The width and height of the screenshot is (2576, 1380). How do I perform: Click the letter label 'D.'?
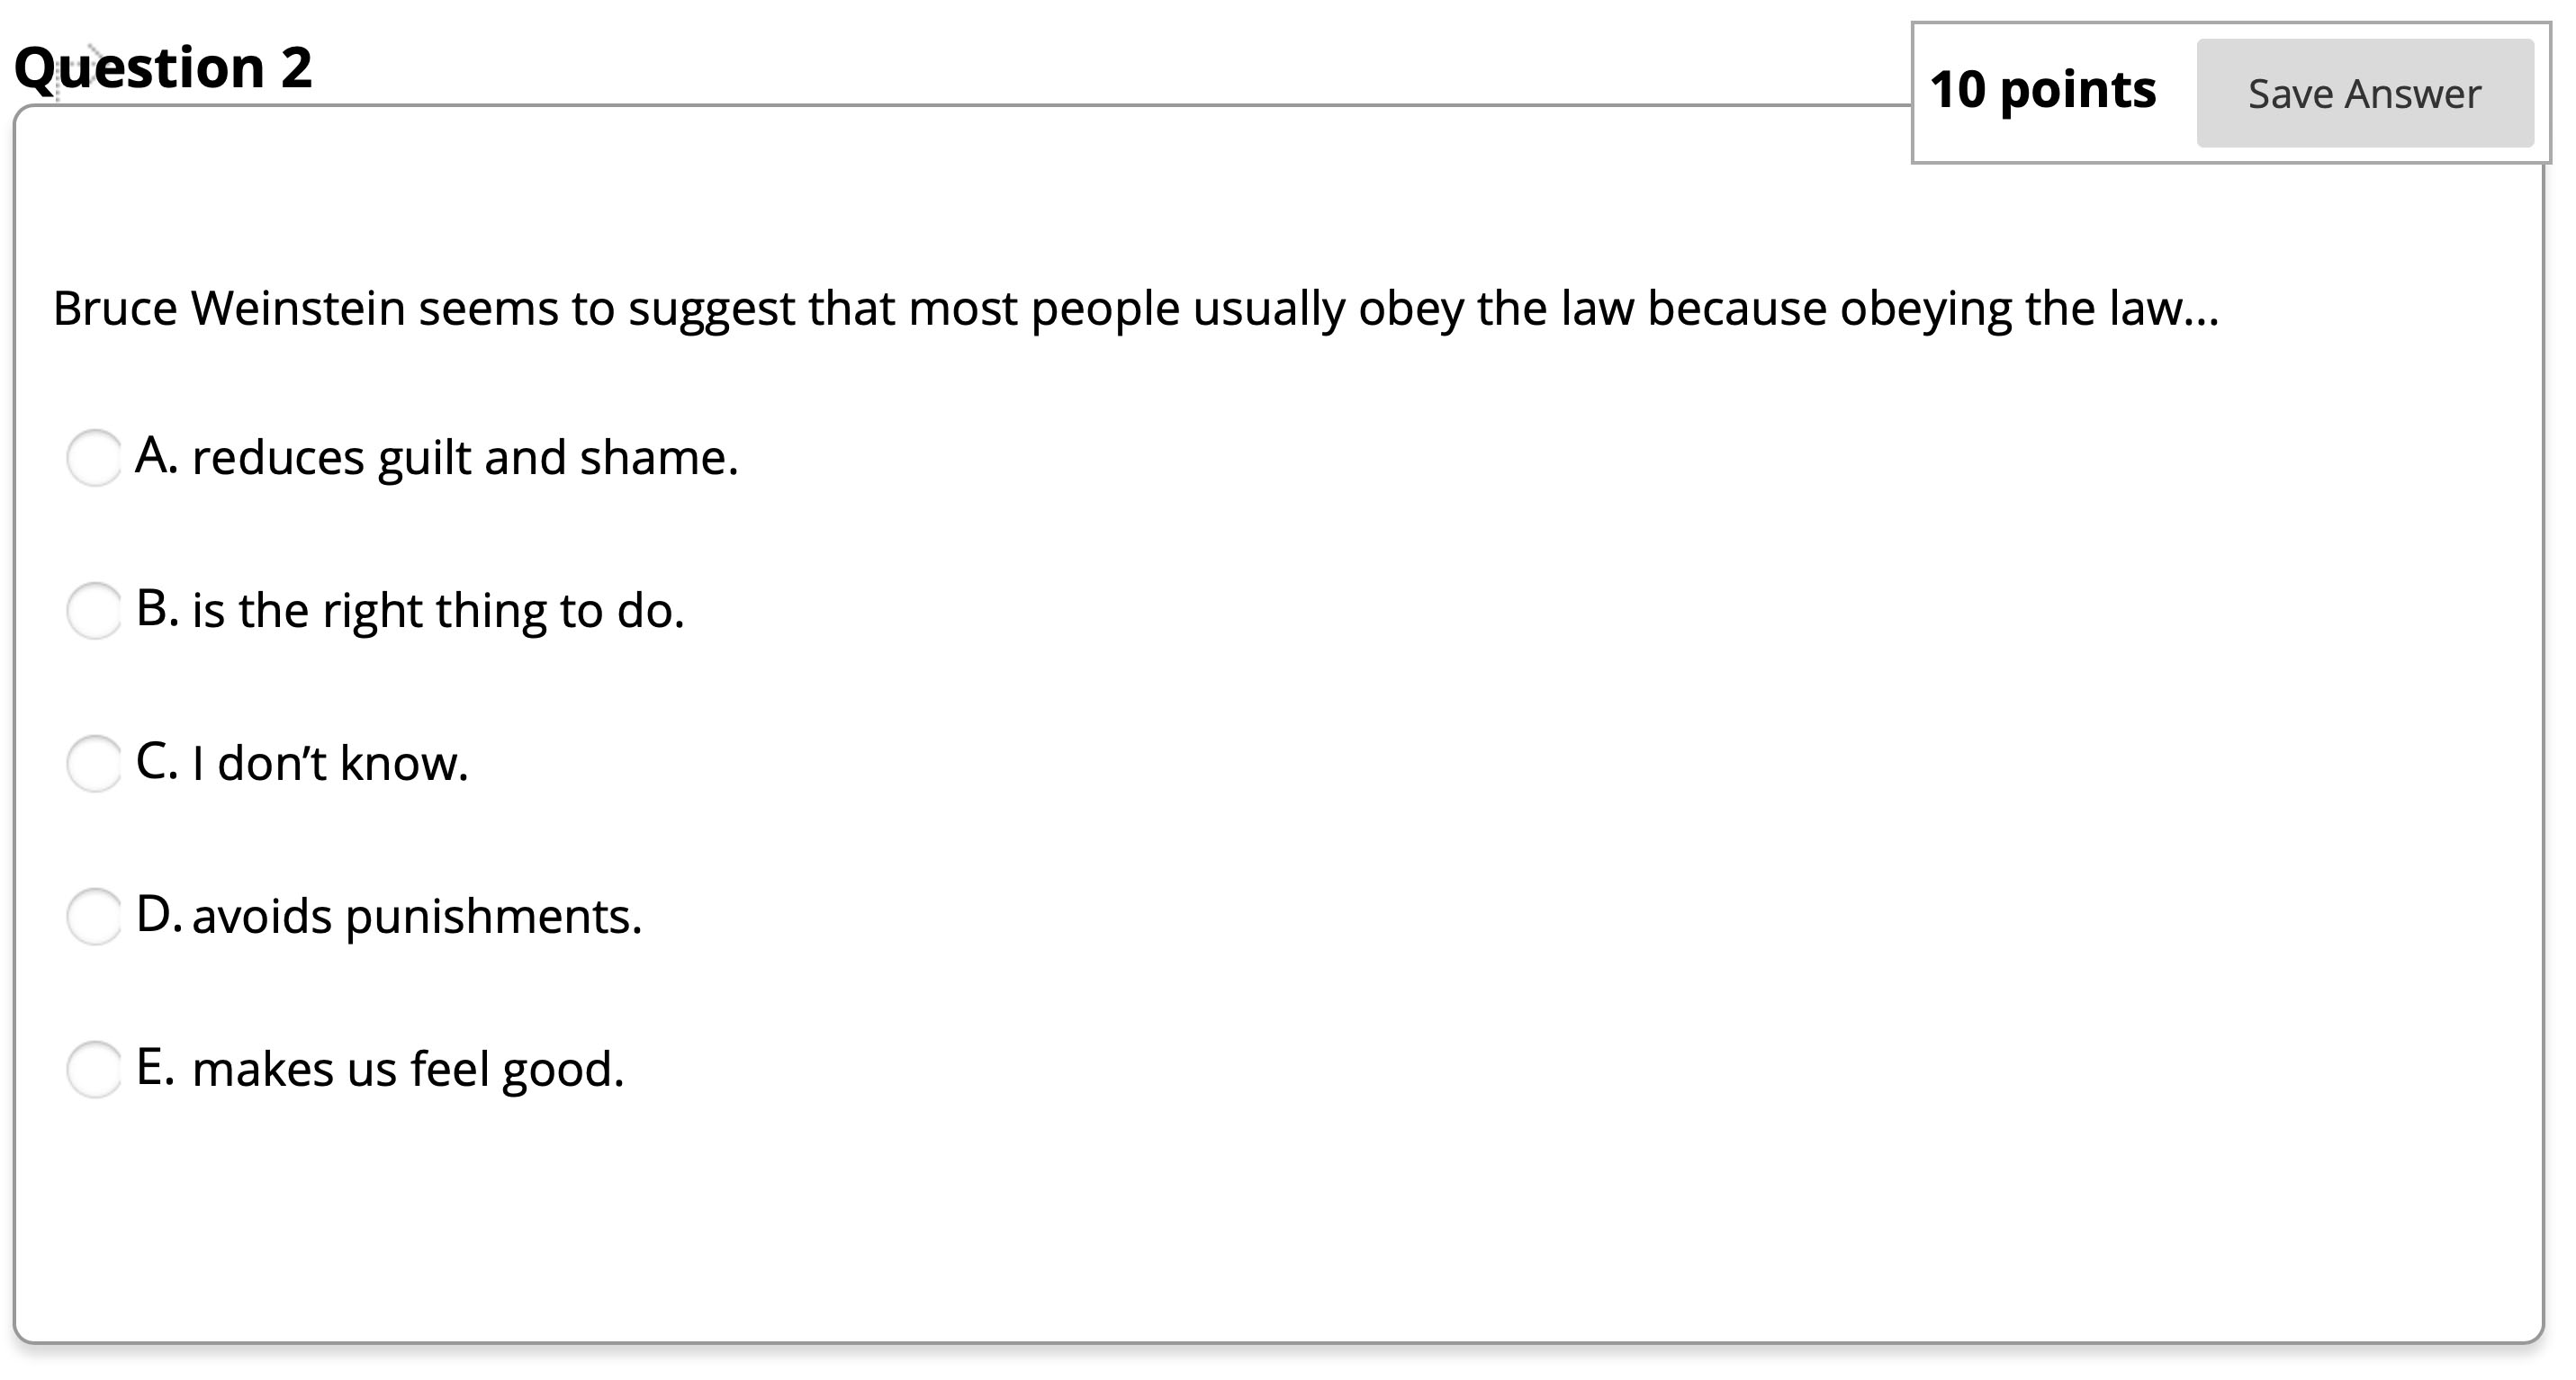pos(158,915)
